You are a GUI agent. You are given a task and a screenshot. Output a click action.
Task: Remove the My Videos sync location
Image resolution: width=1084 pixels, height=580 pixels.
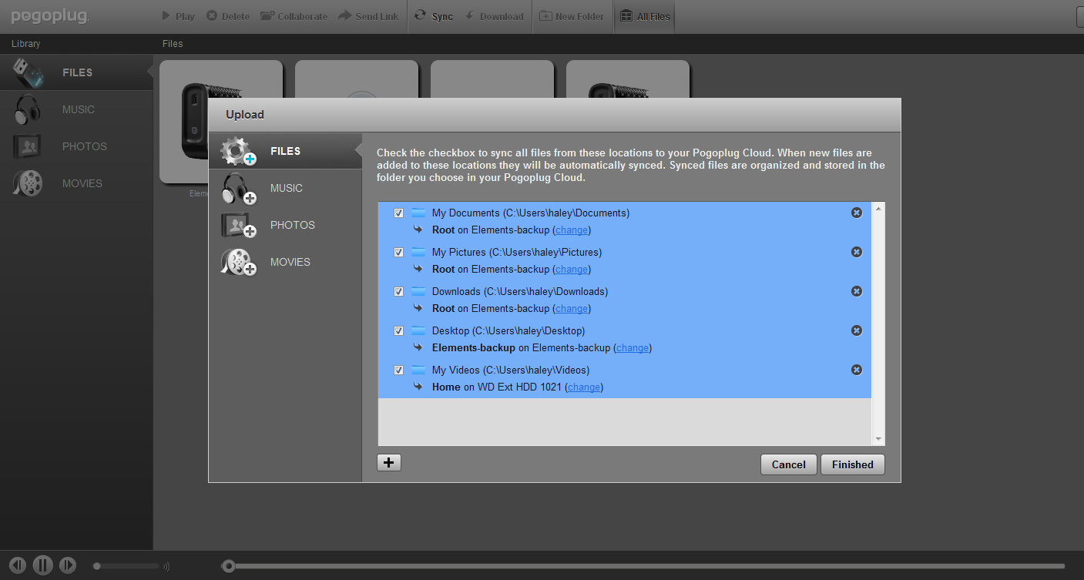(857, 370)
